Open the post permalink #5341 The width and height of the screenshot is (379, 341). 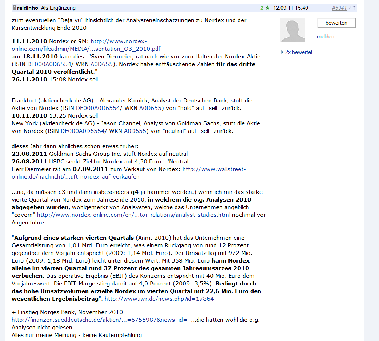pyautogui.click(x=339, y=8)
